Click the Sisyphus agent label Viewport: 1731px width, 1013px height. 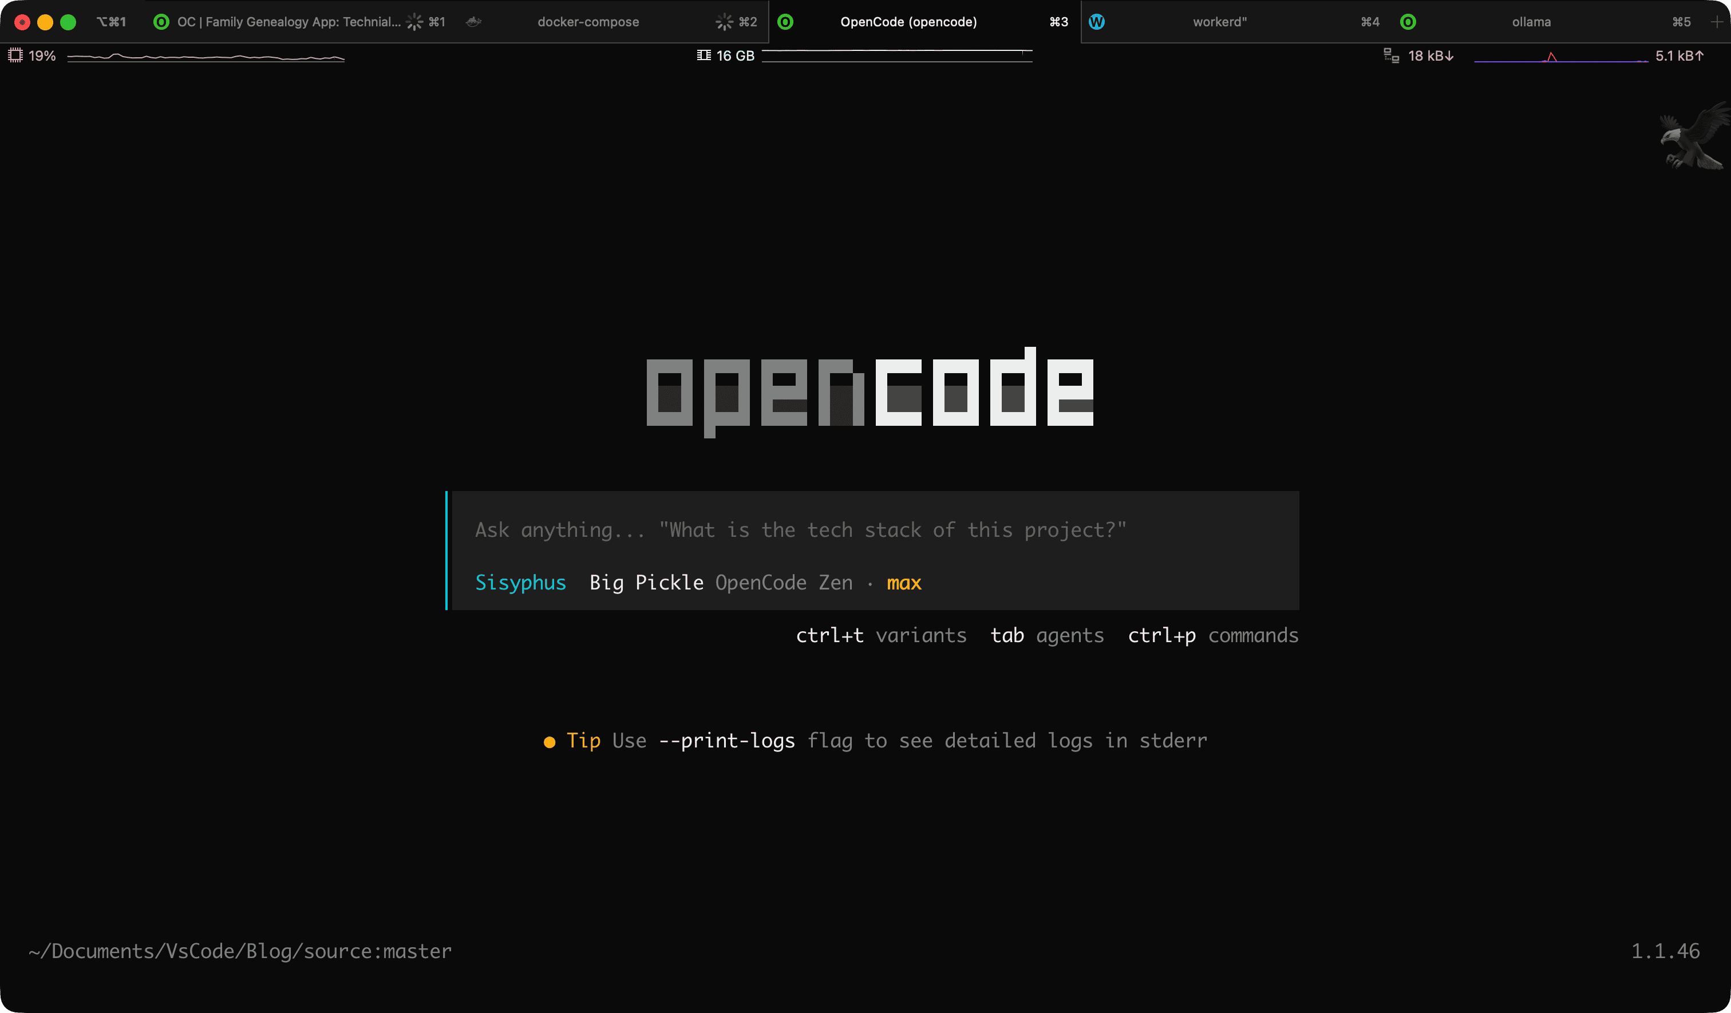(x=520, y=583)
